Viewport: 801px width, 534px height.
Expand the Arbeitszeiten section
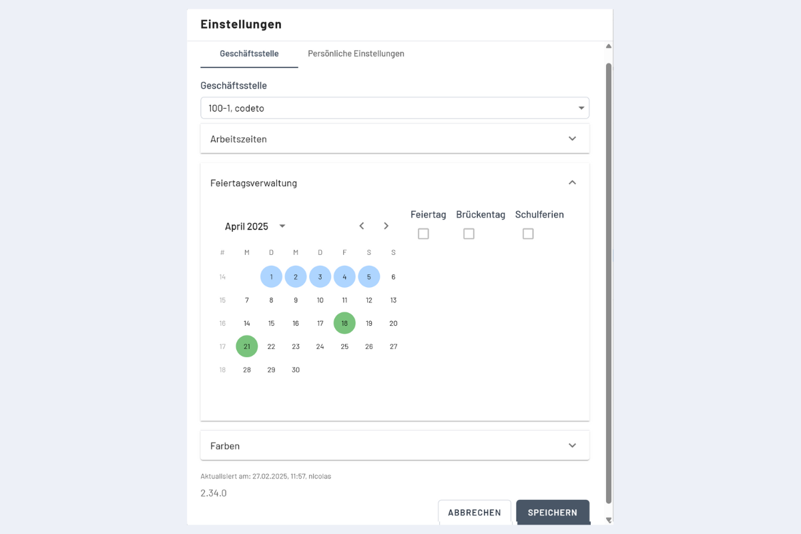[572, 138]
